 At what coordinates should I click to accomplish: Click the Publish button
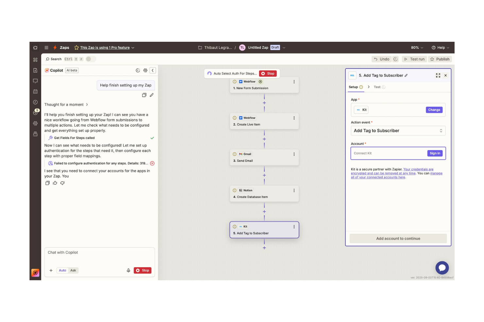click(x=440, y=59)
